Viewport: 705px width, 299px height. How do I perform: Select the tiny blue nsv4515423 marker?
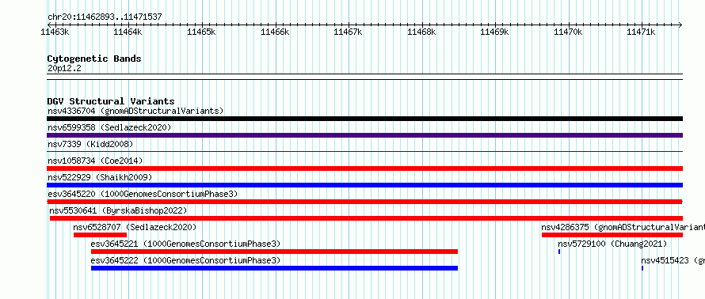pos(642,268)
